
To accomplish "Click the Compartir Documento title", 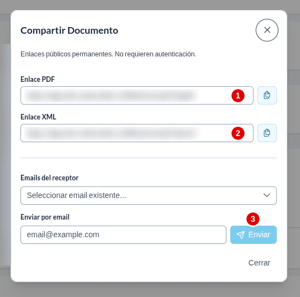I will [69, 30].
